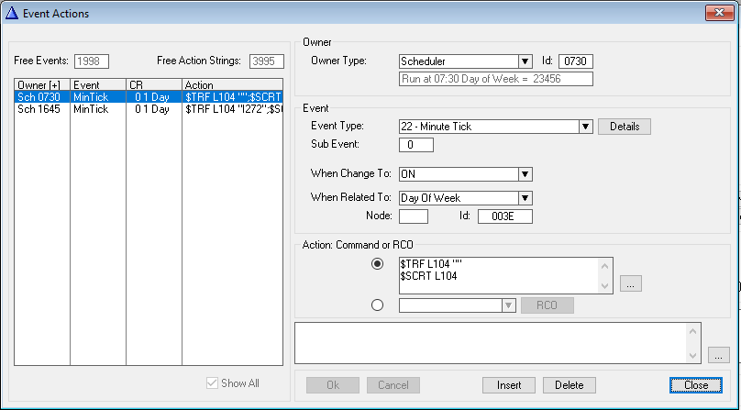Screen dimensions: 741x410
Task: Click the MinTick cell for Sch 0730
Action: click(x=98, y=97)
